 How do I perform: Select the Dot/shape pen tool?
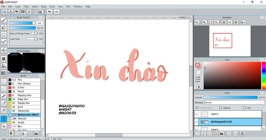(4, 42)
